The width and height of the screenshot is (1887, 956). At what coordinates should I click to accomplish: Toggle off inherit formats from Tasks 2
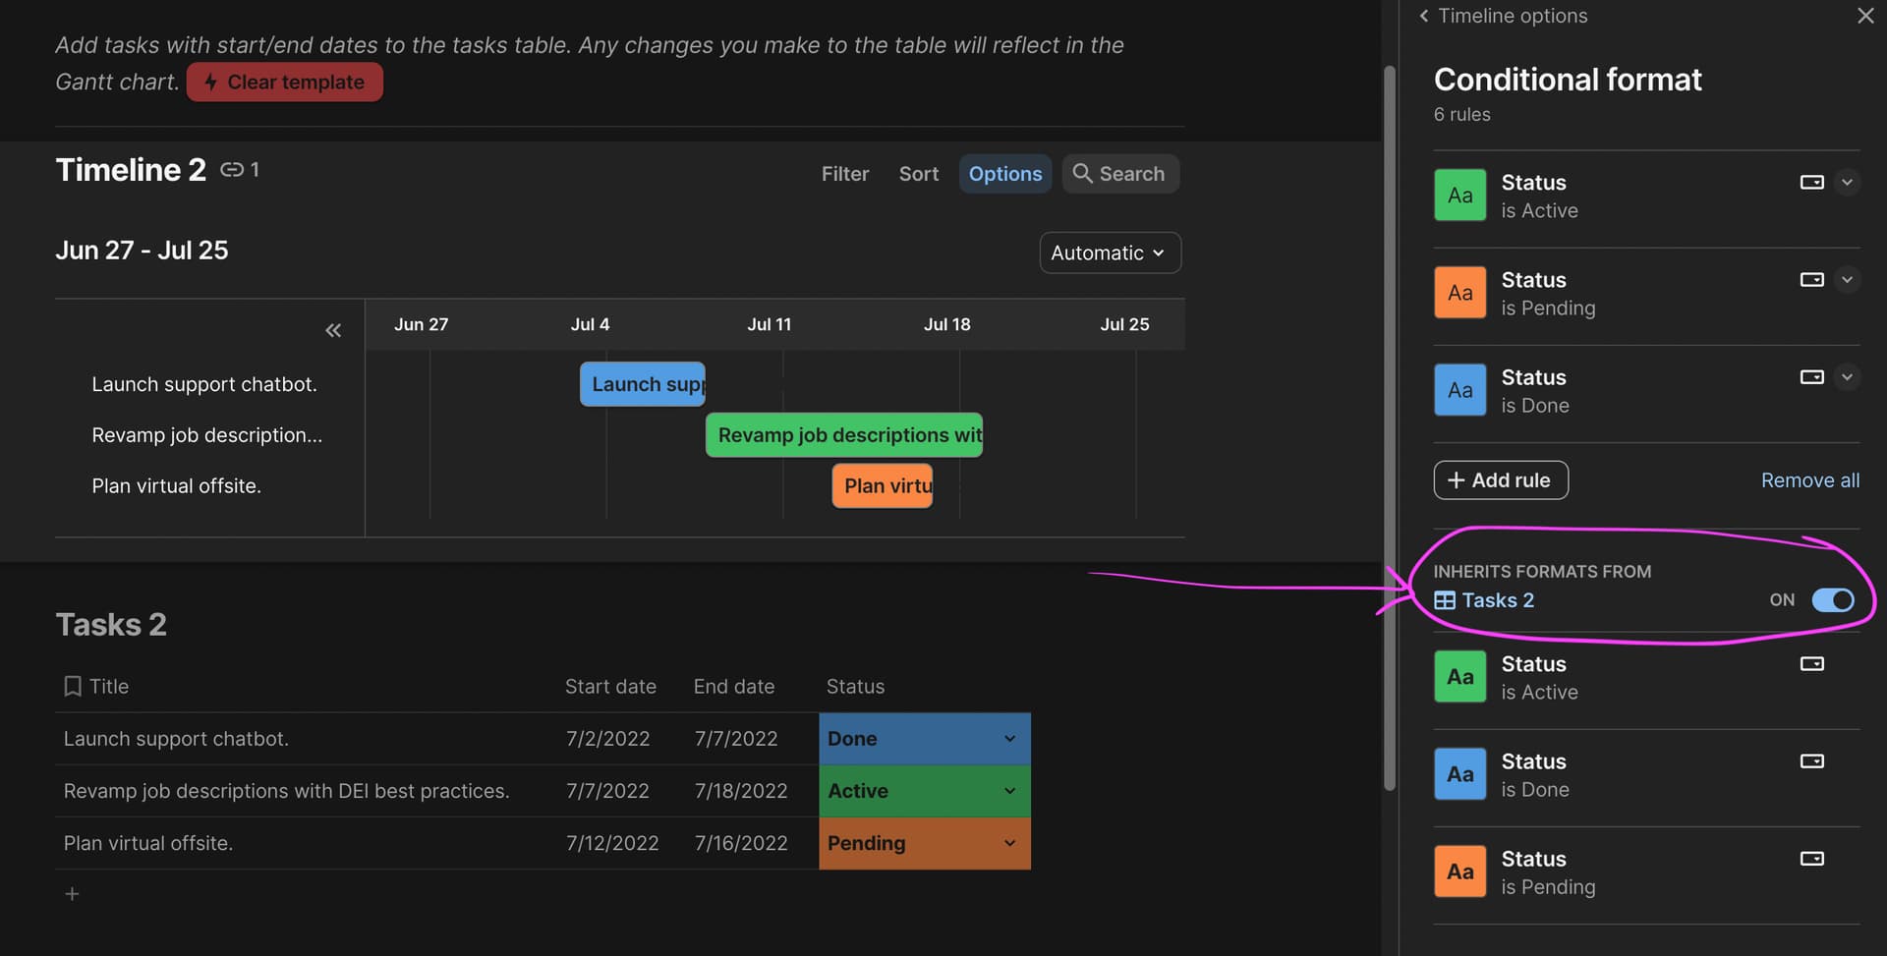tap(1833, 600)
